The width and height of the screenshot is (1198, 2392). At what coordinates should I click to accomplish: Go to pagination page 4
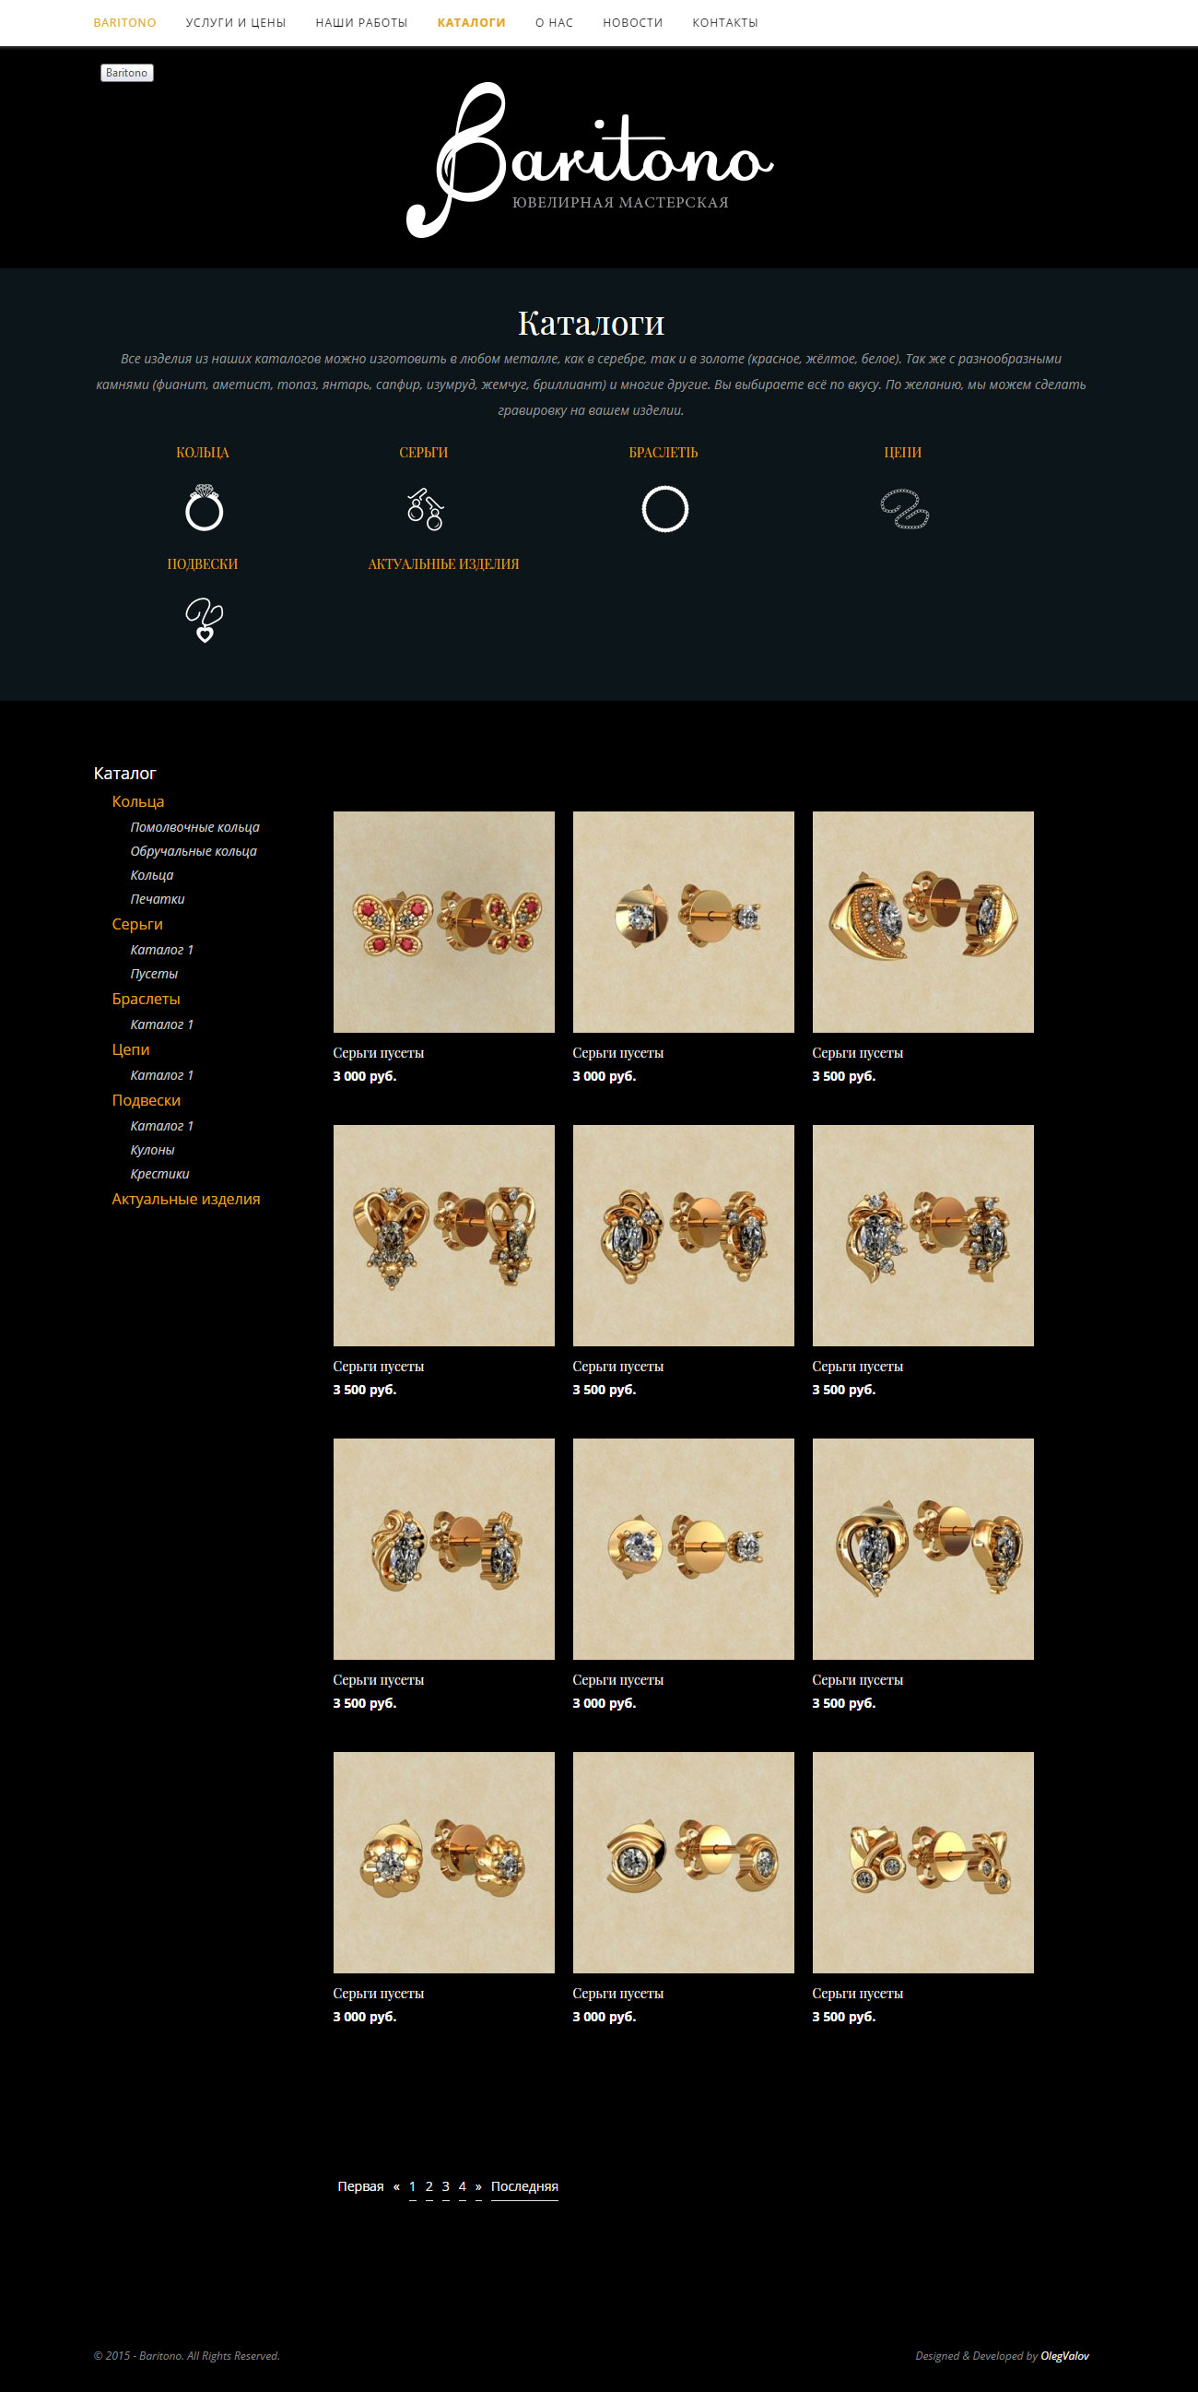[x=462, y=2185]
